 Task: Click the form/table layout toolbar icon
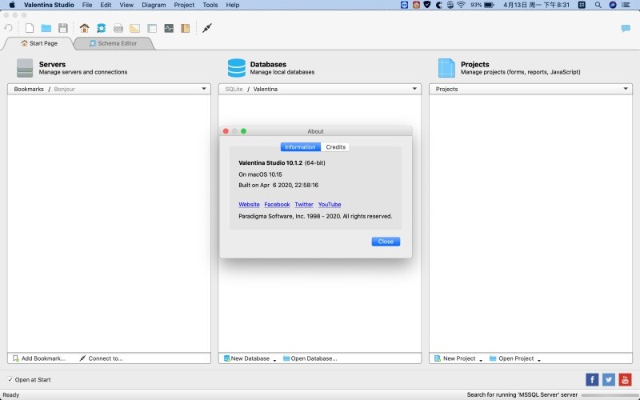pos(152,28)
